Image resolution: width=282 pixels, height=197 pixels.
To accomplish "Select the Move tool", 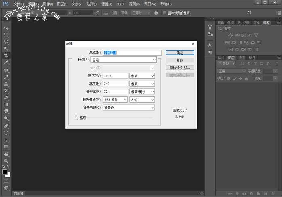I will [6, 28].
